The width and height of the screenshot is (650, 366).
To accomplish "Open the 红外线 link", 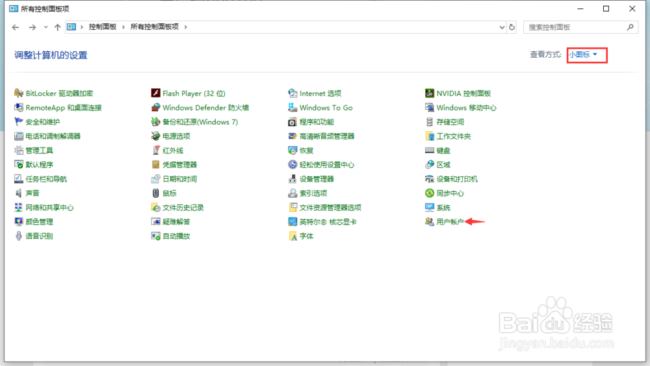I will coord(173,150).
